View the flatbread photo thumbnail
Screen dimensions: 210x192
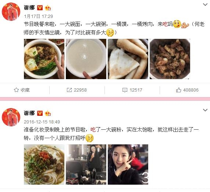[x=128, y=59]
